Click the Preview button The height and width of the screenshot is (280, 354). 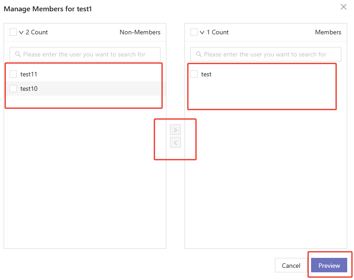tap(329, 266)
